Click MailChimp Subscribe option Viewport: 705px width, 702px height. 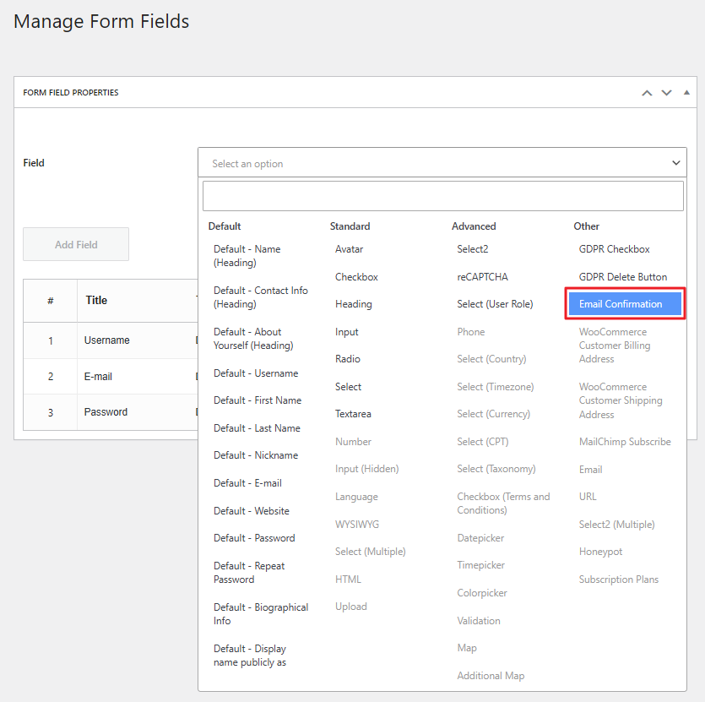tap(625, 442)
